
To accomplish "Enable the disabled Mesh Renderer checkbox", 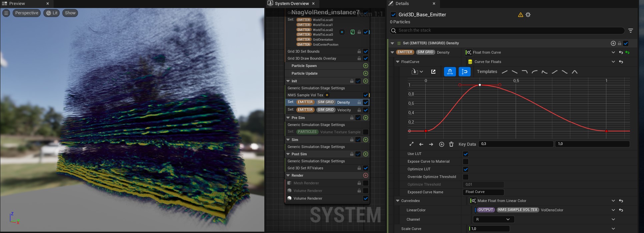I will click(366, 183).
